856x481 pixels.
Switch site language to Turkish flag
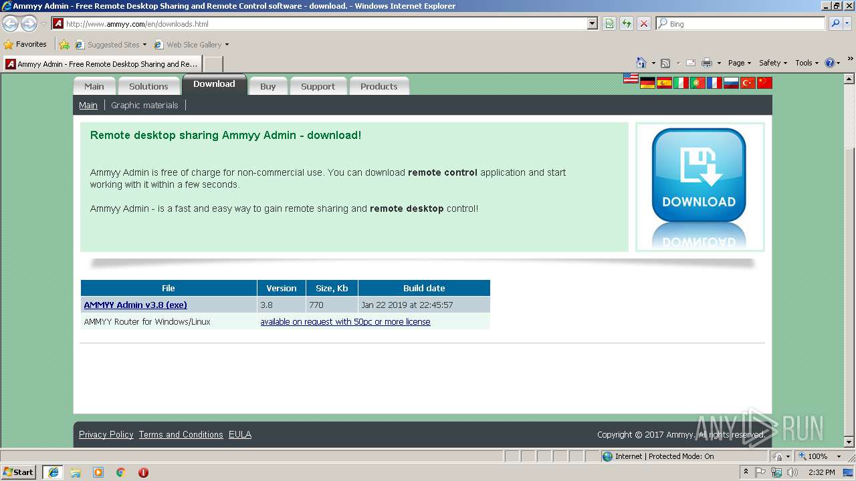click(748, 83)
